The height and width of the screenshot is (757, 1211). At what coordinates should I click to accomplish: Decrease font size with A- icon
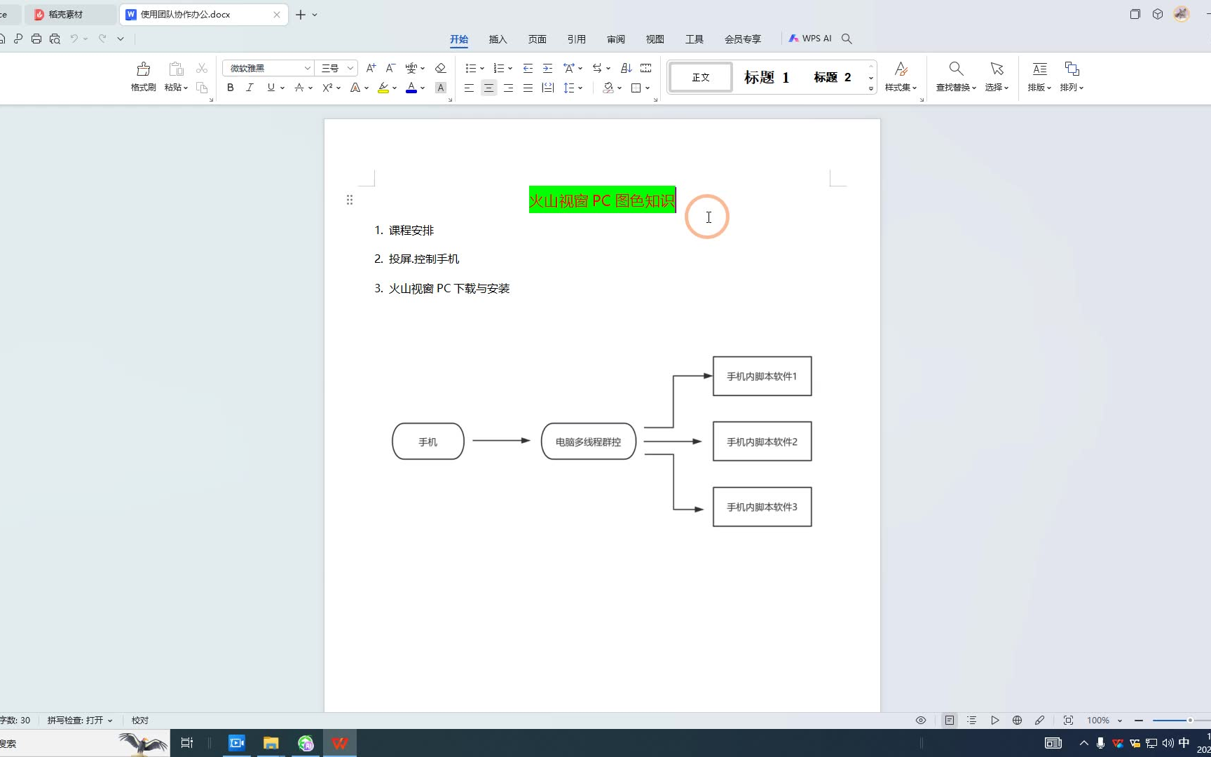[x=391, y=68]
